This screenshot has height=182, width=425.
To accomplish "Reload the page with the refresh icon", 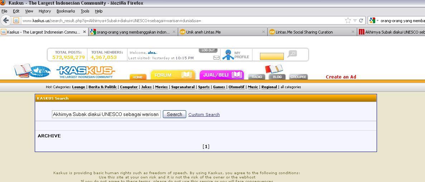I will click(x=361, y=21).
